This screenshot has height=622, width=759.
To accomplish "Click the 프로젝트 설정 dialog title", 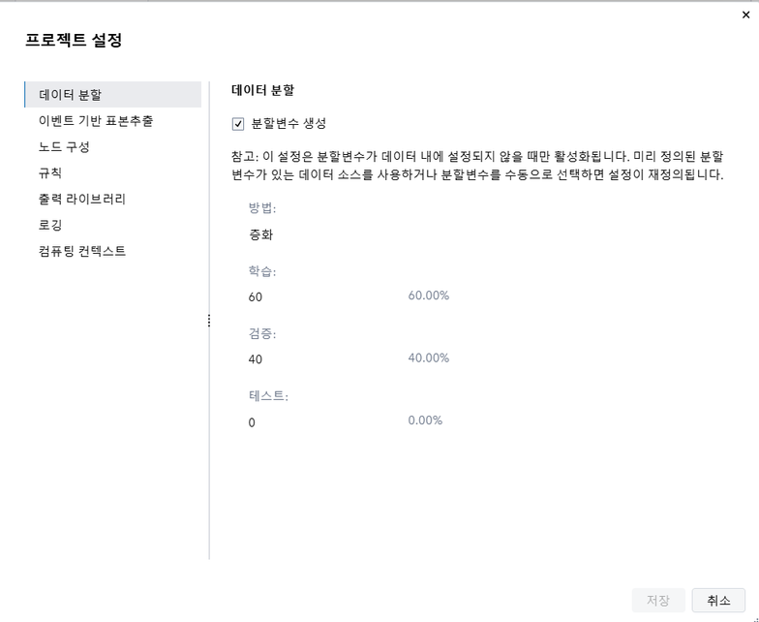I will click(74, 41).
